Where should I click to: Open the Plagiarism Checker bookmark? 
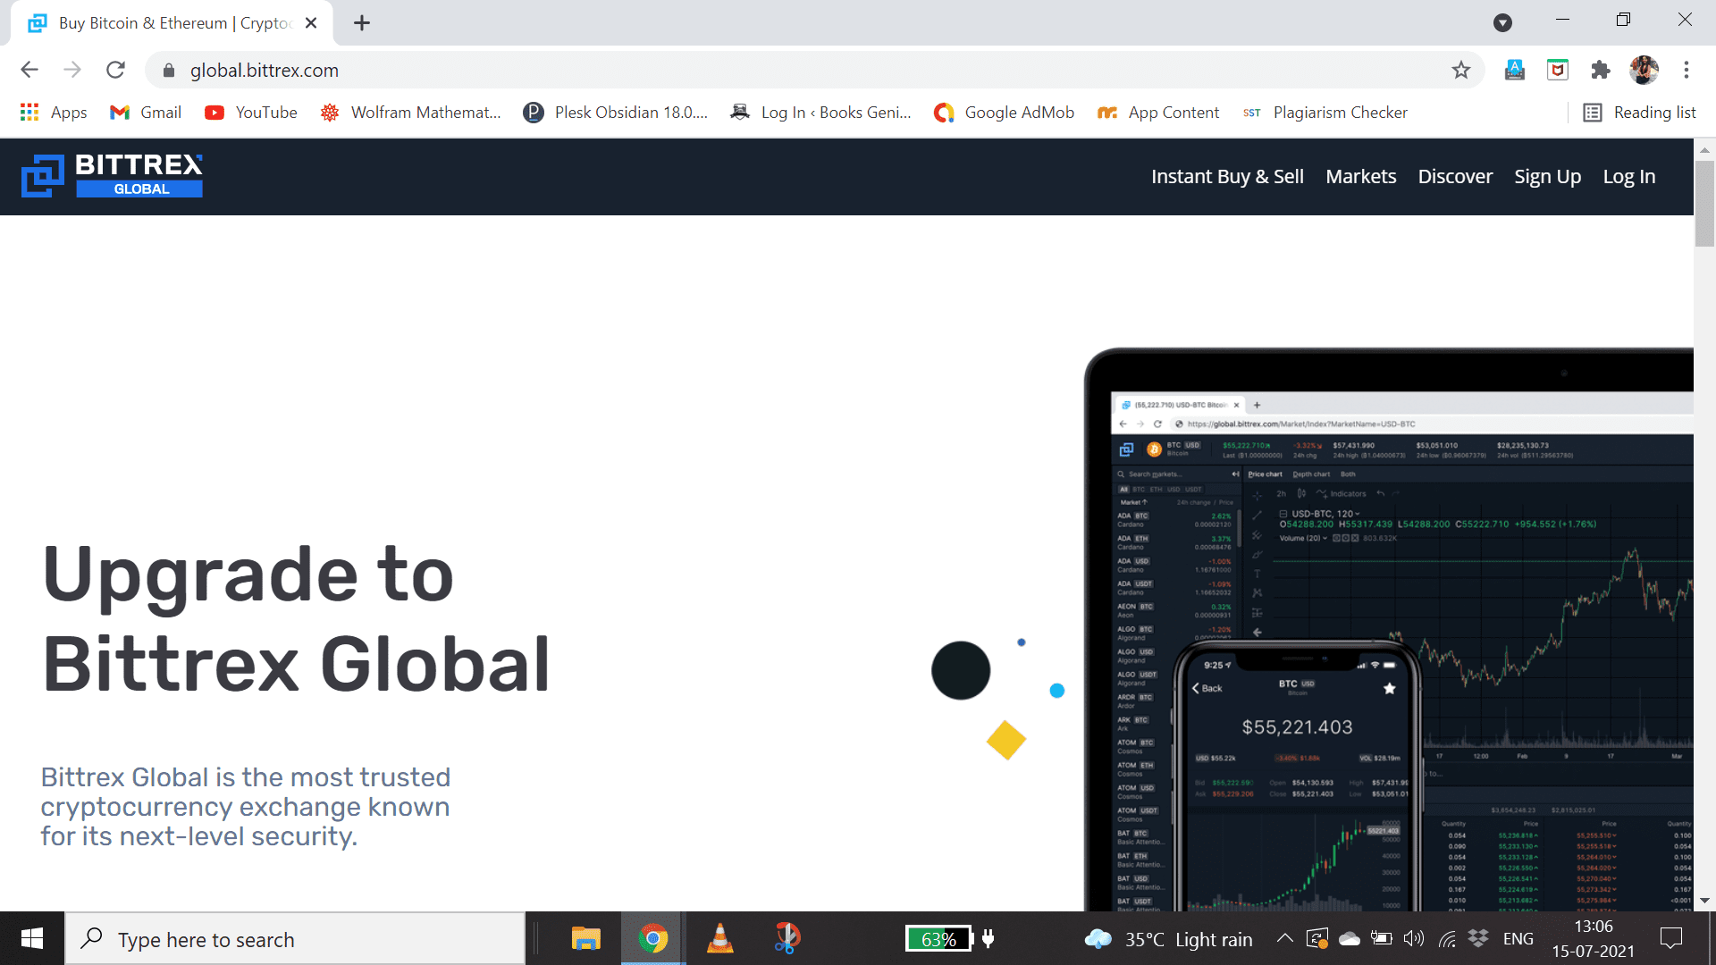[1325, 113]
